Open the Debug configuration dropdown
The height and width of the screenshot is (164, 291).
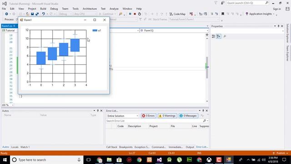point(65,14)
